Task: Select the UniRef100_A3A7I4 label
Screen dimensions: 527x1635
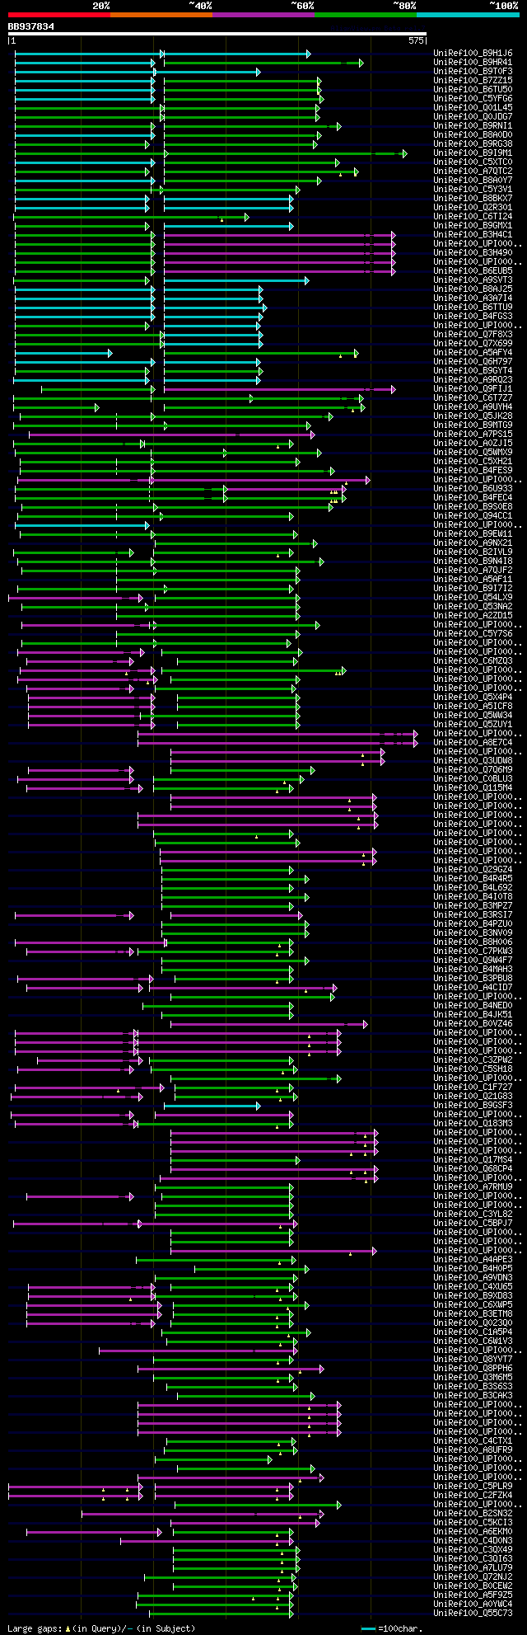Action: click(473, 298)
